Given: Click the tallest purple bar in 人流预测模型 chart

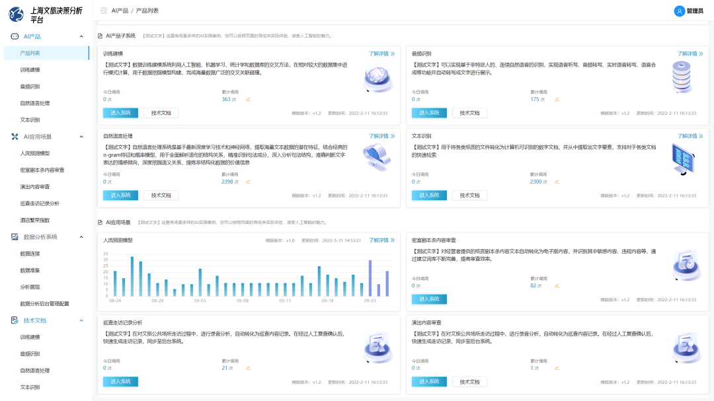Looking at the screenshot, I should (x=370, y=277).
